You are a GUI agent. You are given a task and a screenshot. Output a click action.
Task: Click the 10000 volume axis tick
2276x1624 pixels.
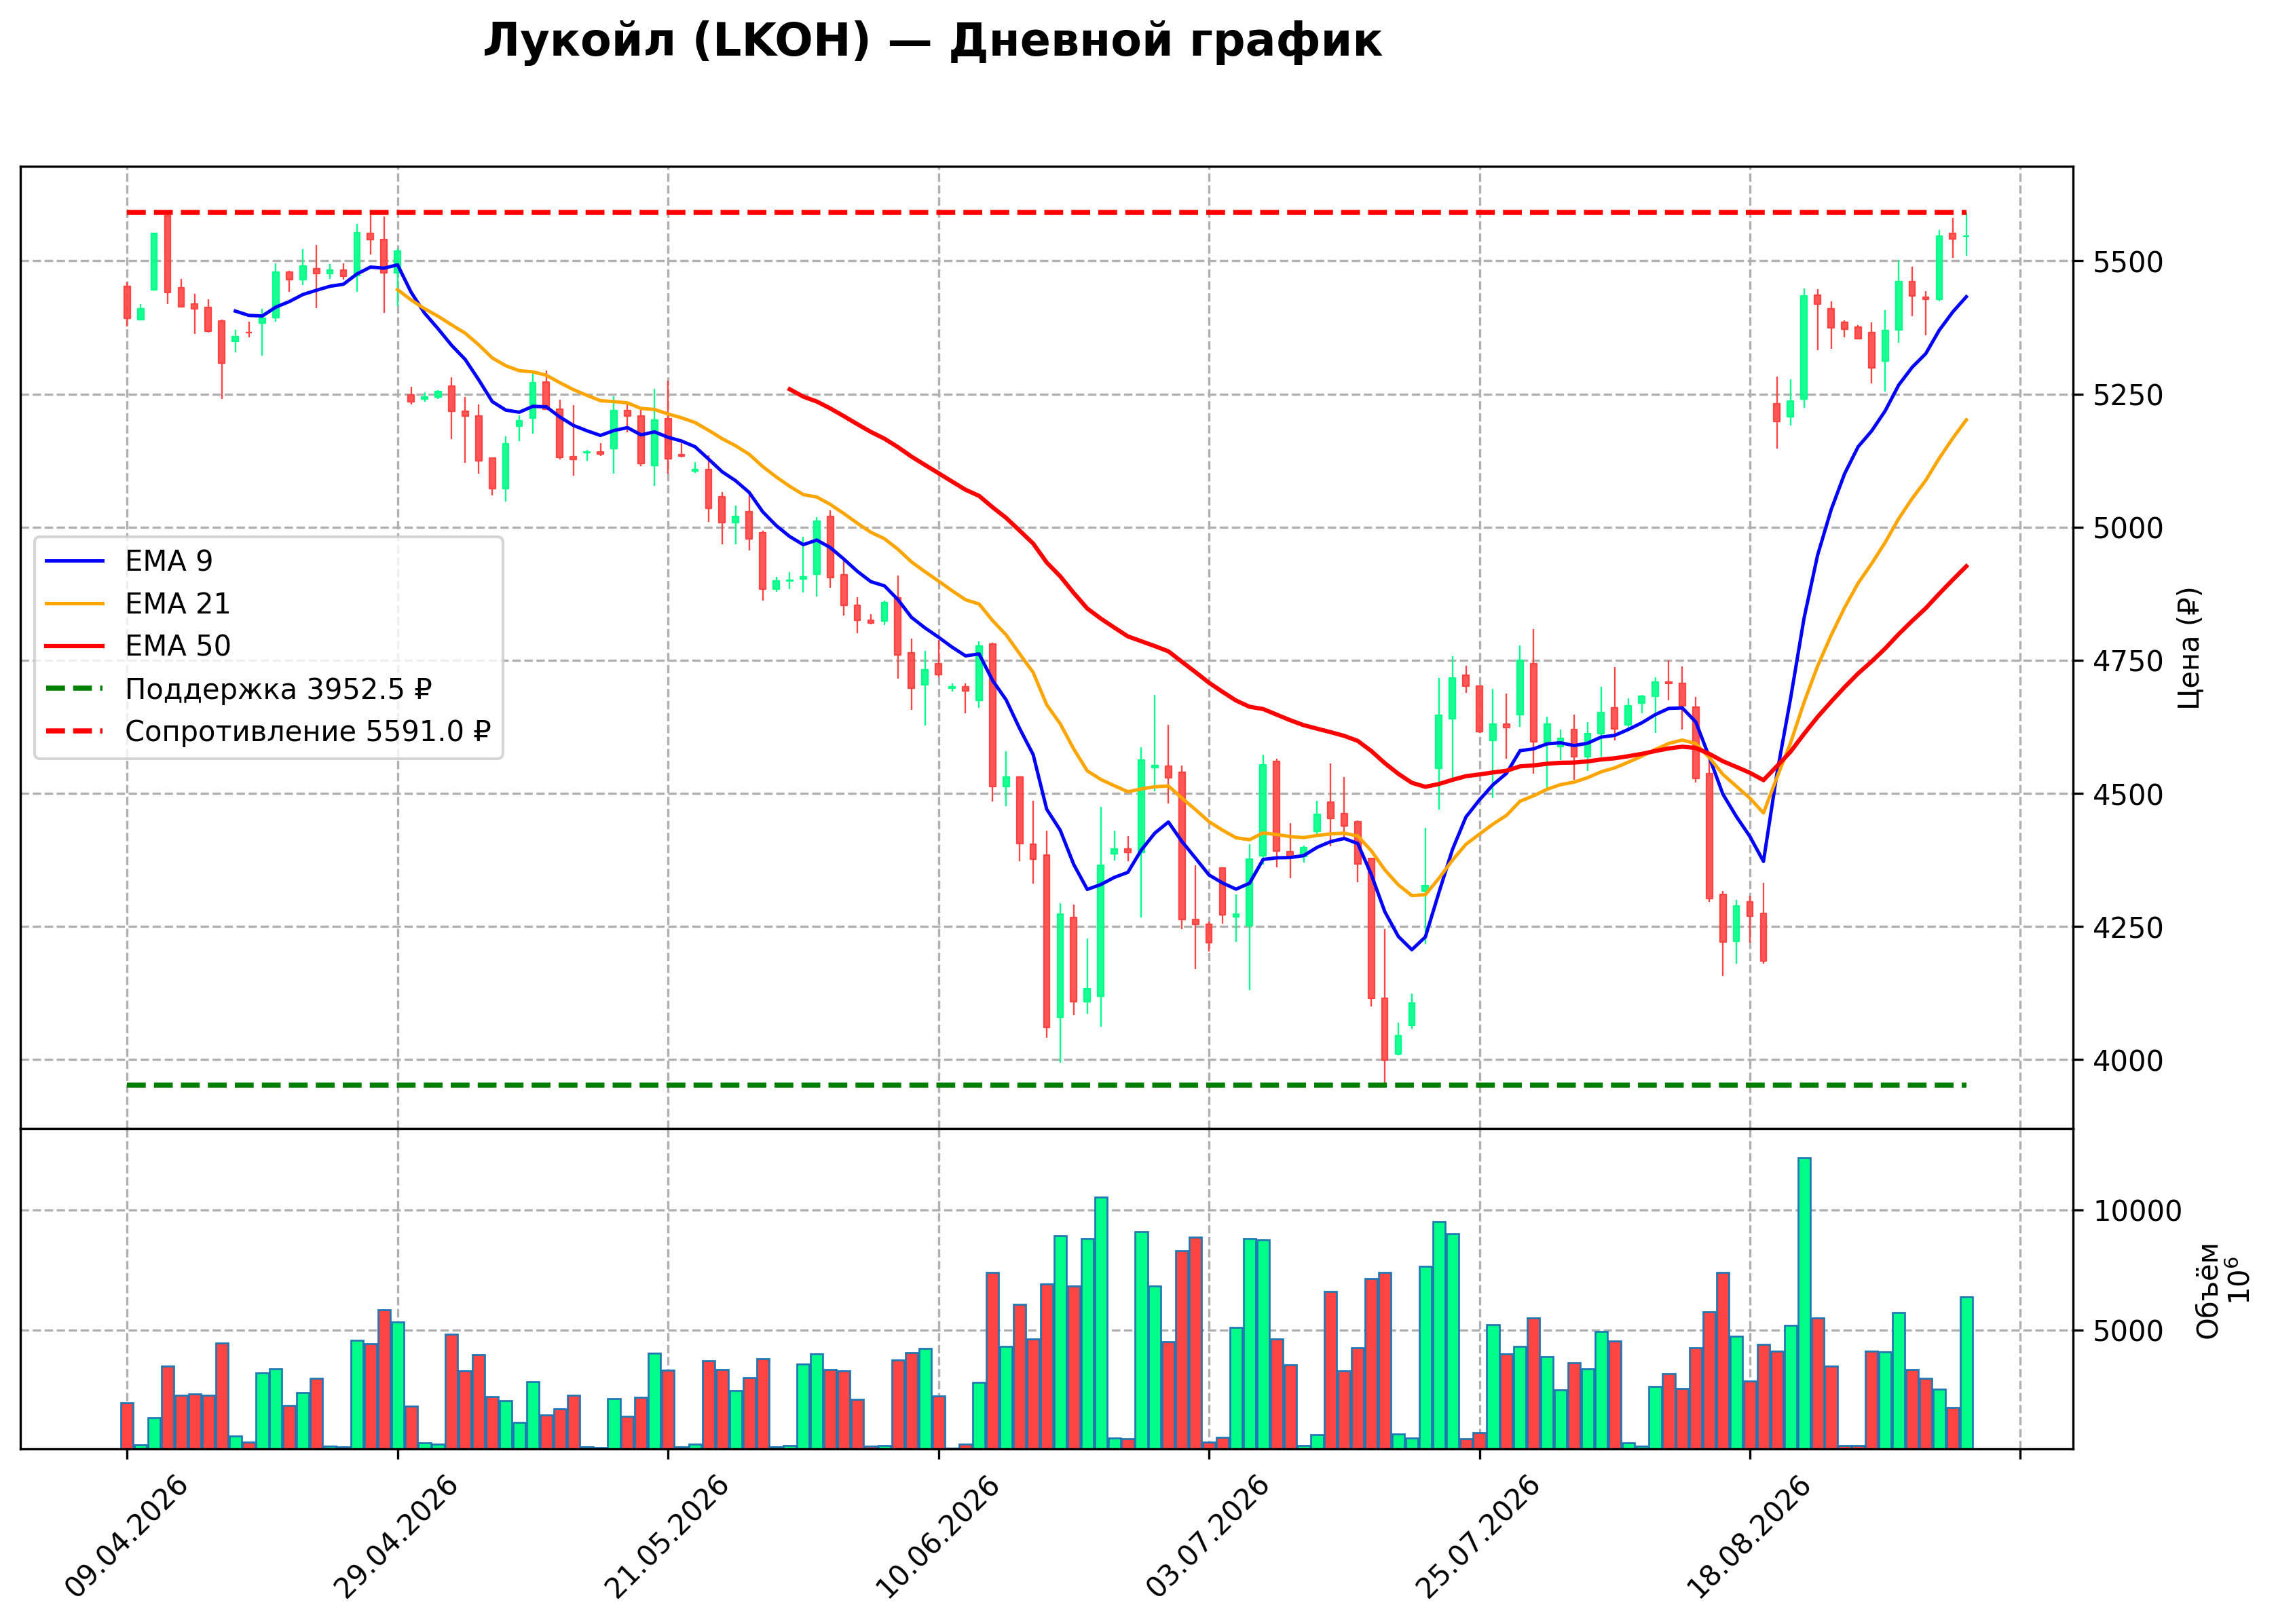pyautogui.click(x=2137, y=1211)
